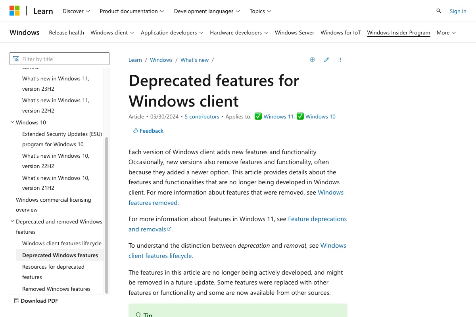Open Windows for IoT tab
This screenshot has height=317, width=476.
click(341, 32)
